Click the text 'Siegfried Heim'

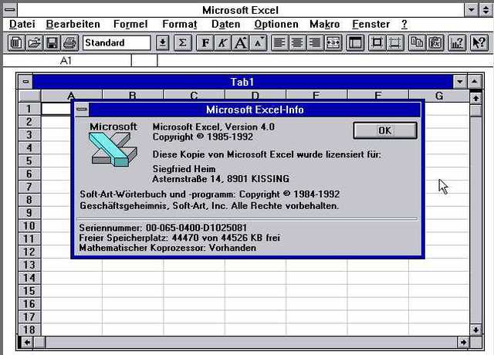pos(184,169)
